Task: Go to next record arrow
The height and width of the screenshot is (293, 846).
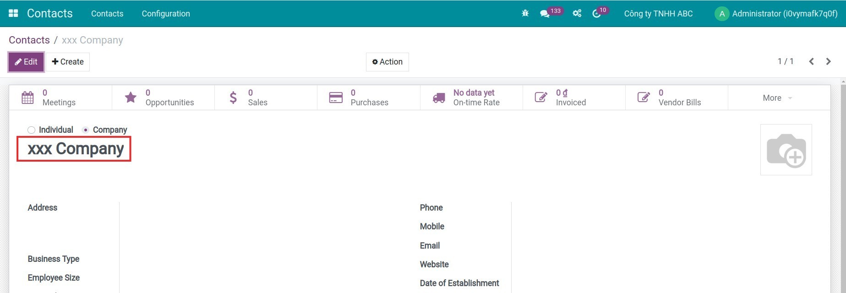Action: pos(828,61)
